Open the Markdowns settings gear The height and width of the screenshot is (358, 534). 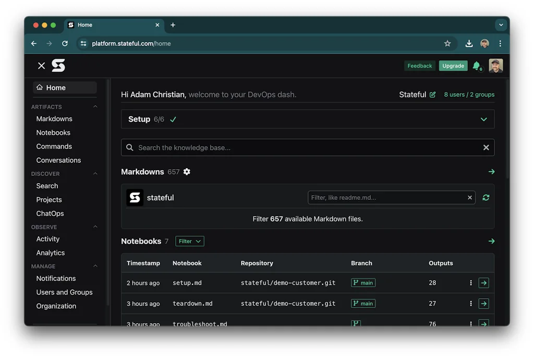click(x=187, y=172)
